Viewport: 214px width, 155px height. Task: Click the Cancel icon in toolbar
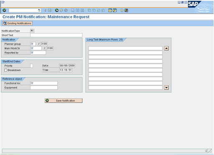66,10
